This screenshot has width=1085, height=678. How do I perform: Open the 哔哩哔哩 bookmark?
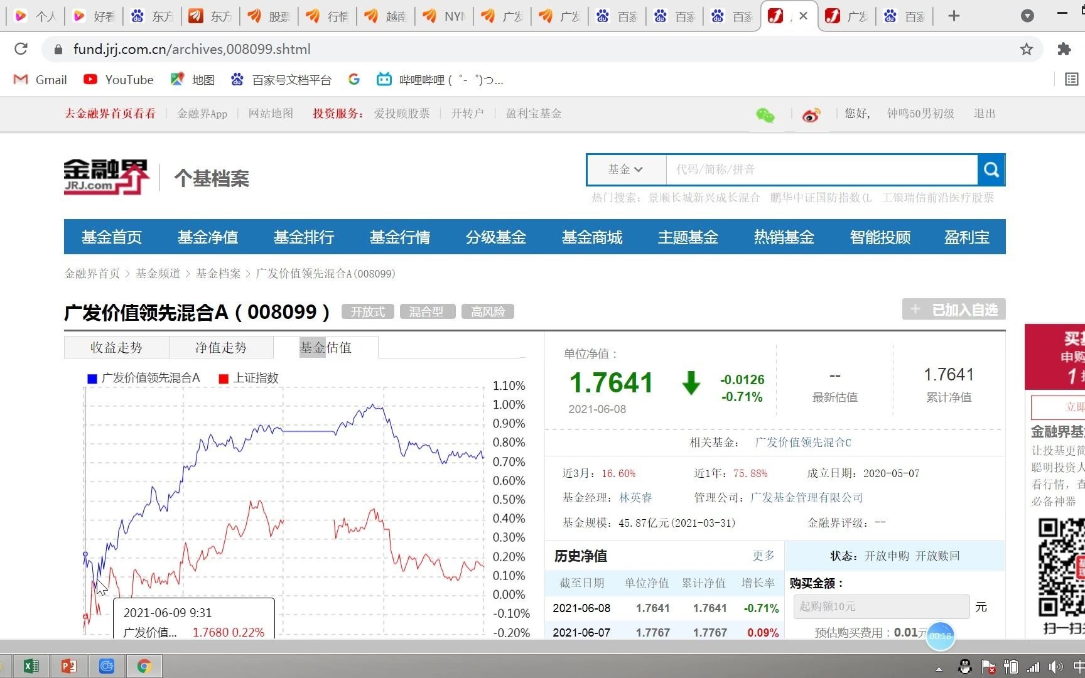coord(440,80)
